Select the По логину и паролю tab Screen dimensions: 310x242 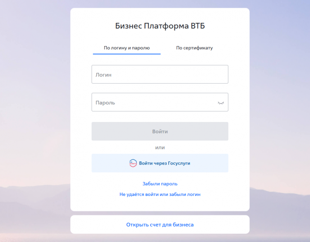pos(127,48)
